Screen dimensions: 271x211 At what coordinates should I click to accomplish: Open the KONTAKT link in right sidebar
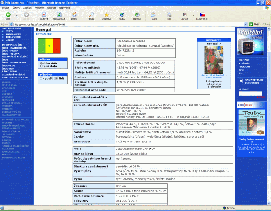pos(244,60)
